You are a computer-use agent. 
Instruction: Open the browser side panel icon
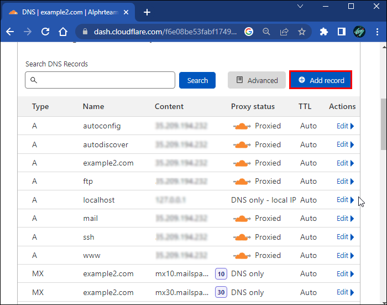pos(342,32)
